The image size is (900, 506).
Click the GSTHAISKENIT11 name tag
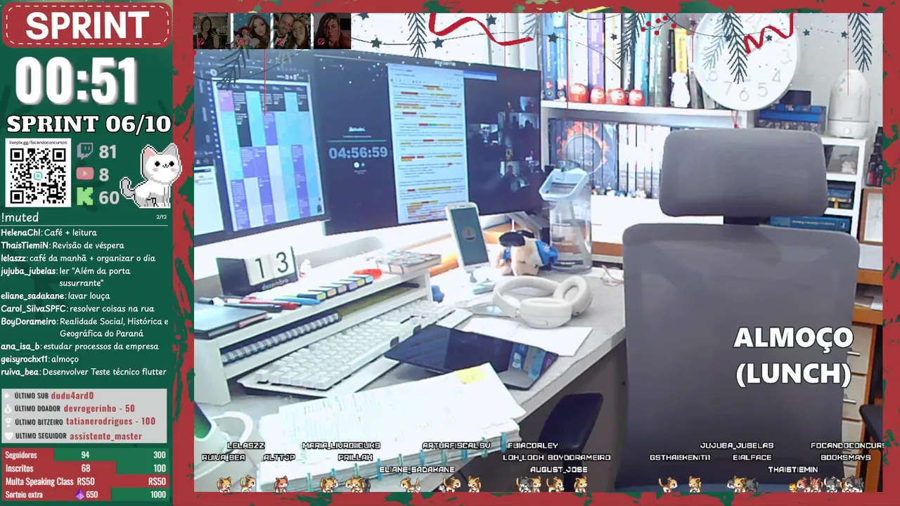(x=680, y=458)
